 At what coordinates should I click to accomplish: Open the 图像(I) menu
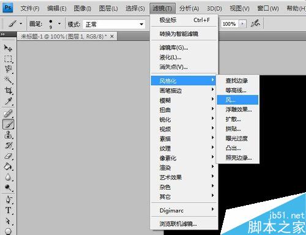pyautogui.click(x=83, y=9)
